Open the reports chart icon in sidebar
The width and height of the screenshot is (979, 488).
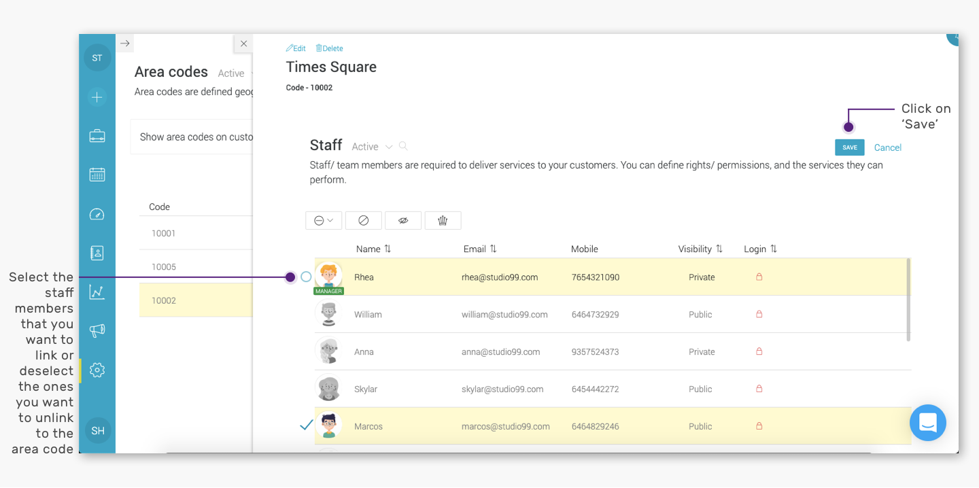click(97, 292)
